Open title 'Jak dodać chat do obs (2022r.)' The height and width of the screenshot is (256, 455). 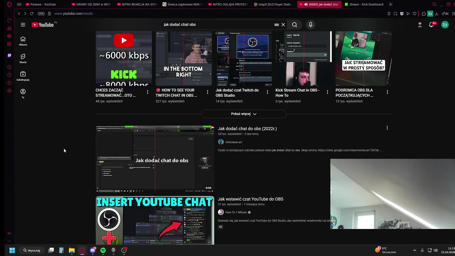[247, 129]
